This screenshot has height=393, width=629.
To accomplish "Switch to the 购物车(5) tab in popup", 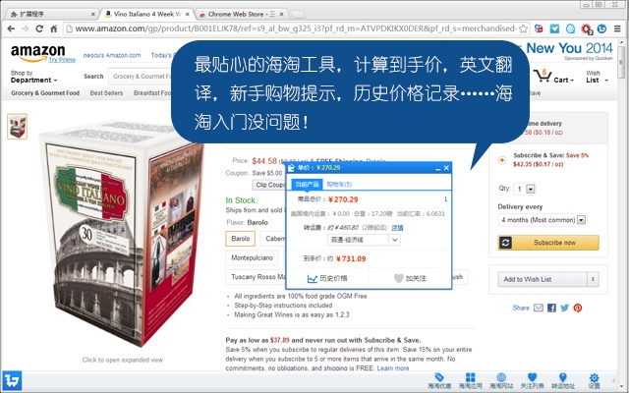I will point(339,184).
